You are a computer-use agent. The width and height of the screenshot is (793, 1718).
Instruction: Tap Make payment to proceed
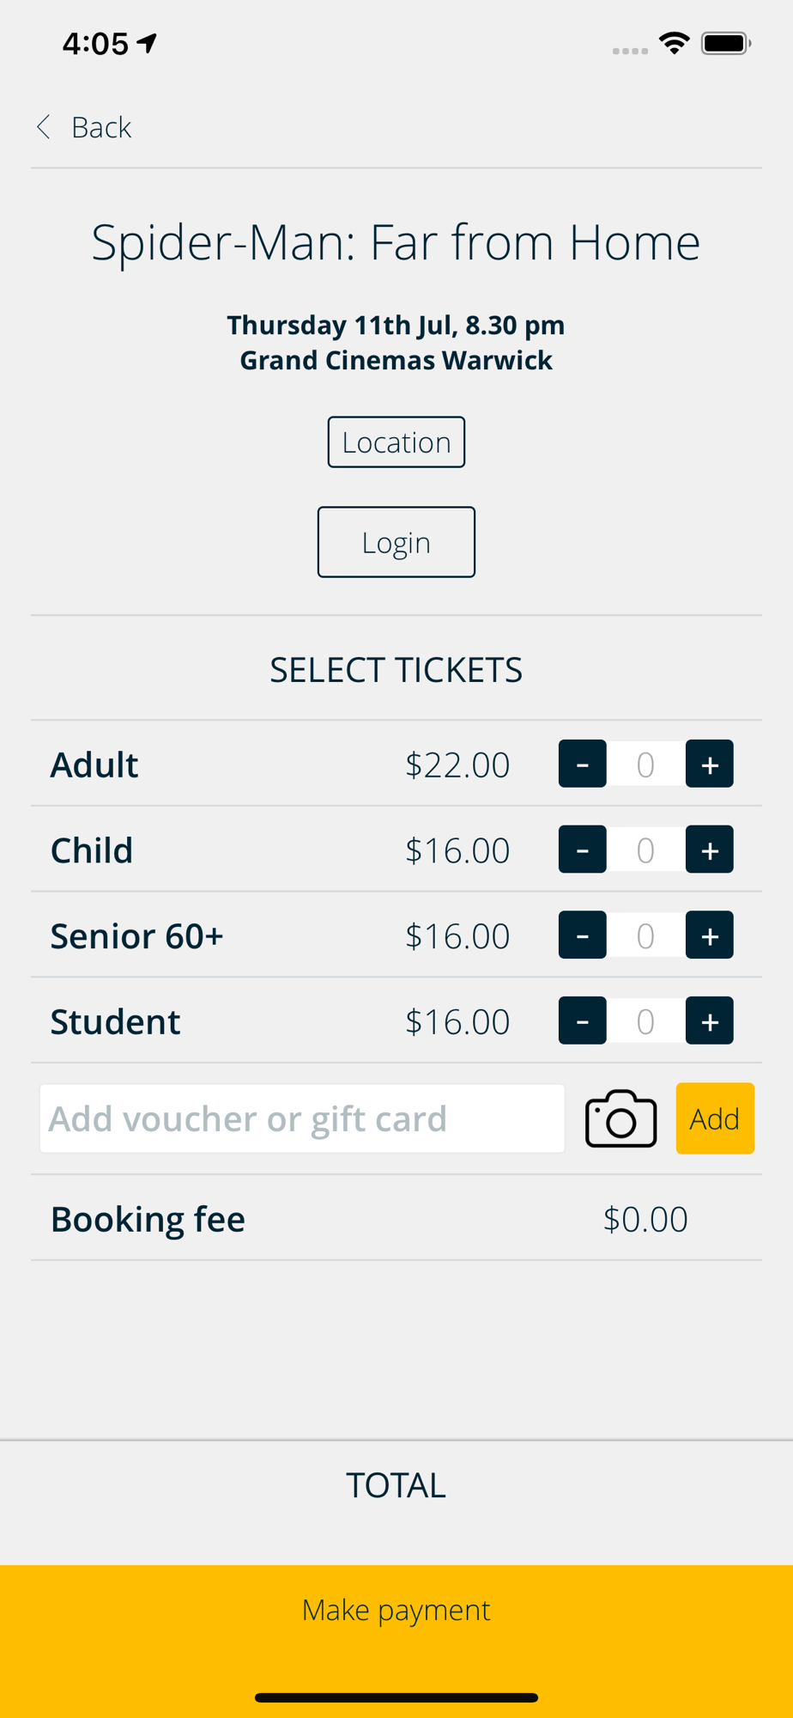tap(396, 1610)
